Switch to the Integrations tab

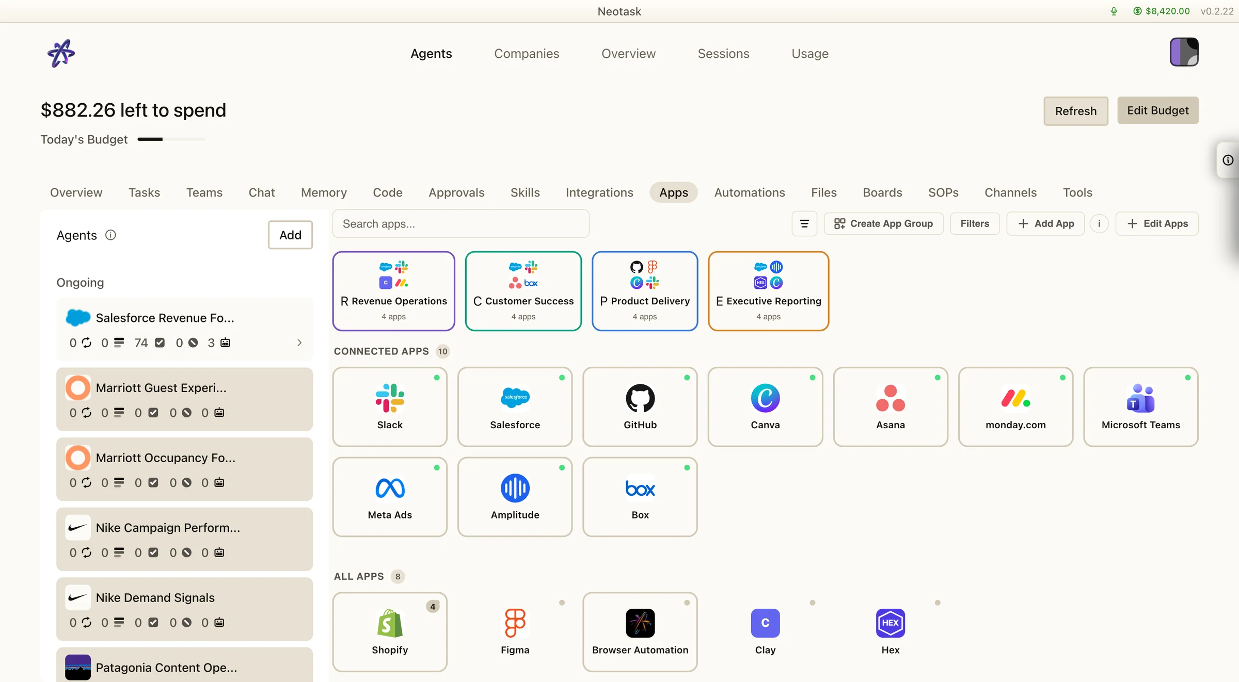[x=599, y=192]
